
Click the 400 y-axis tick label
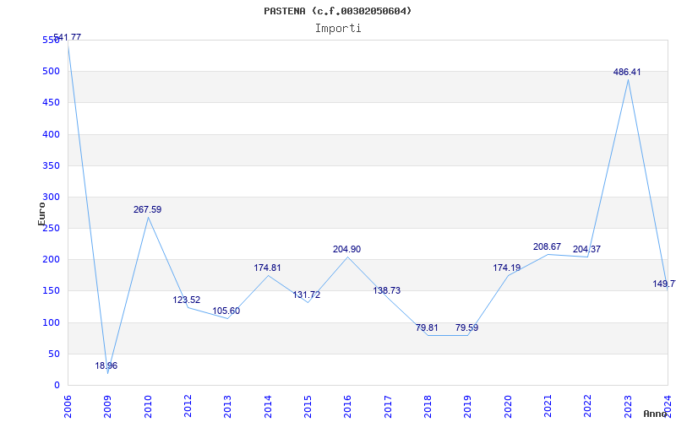51,134
